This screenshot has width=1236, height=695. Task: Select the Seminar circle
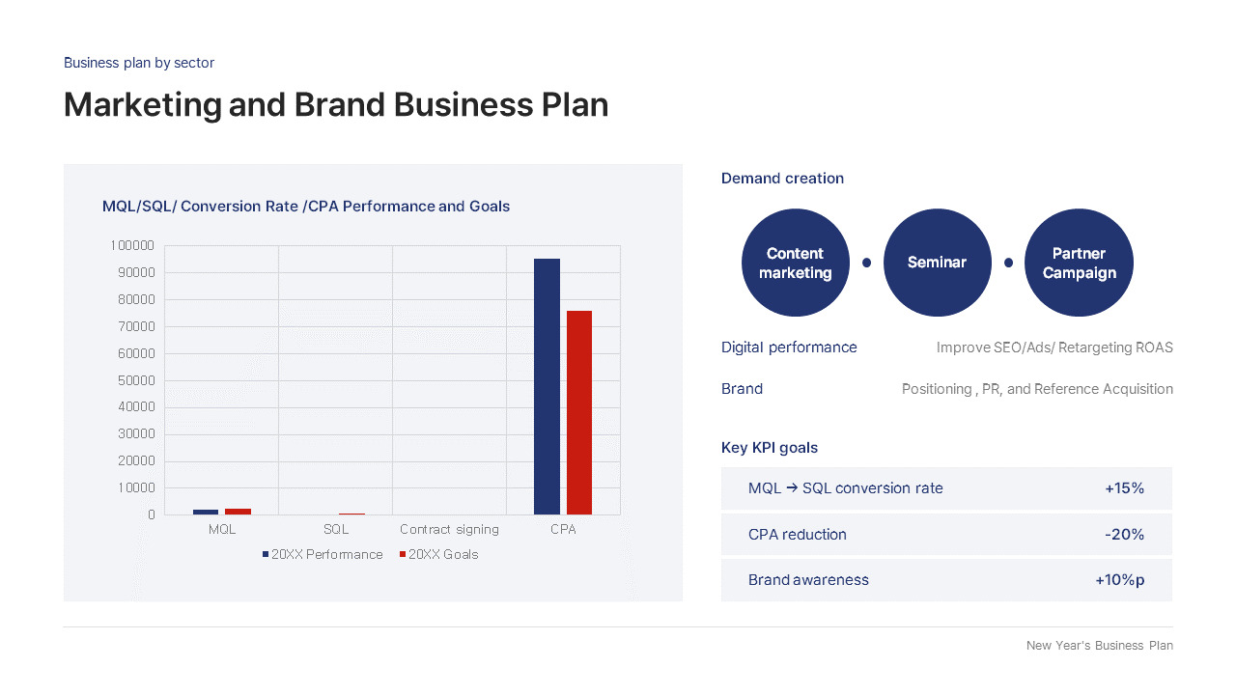(938, 263)
